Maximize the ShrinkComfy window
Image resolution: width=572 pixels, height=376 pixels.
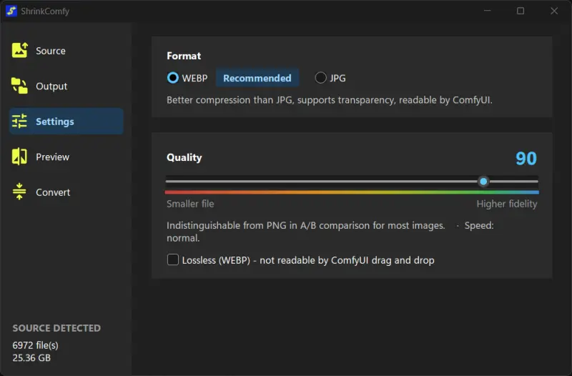(x=521, y=11)
